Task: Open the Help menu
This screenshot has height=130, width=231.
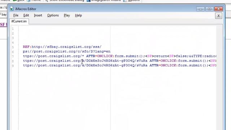Action: click(78, 15)
